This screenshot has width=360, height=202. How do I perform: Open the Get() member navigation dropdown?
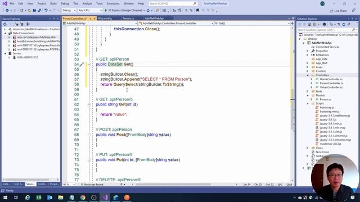(253, 23)
